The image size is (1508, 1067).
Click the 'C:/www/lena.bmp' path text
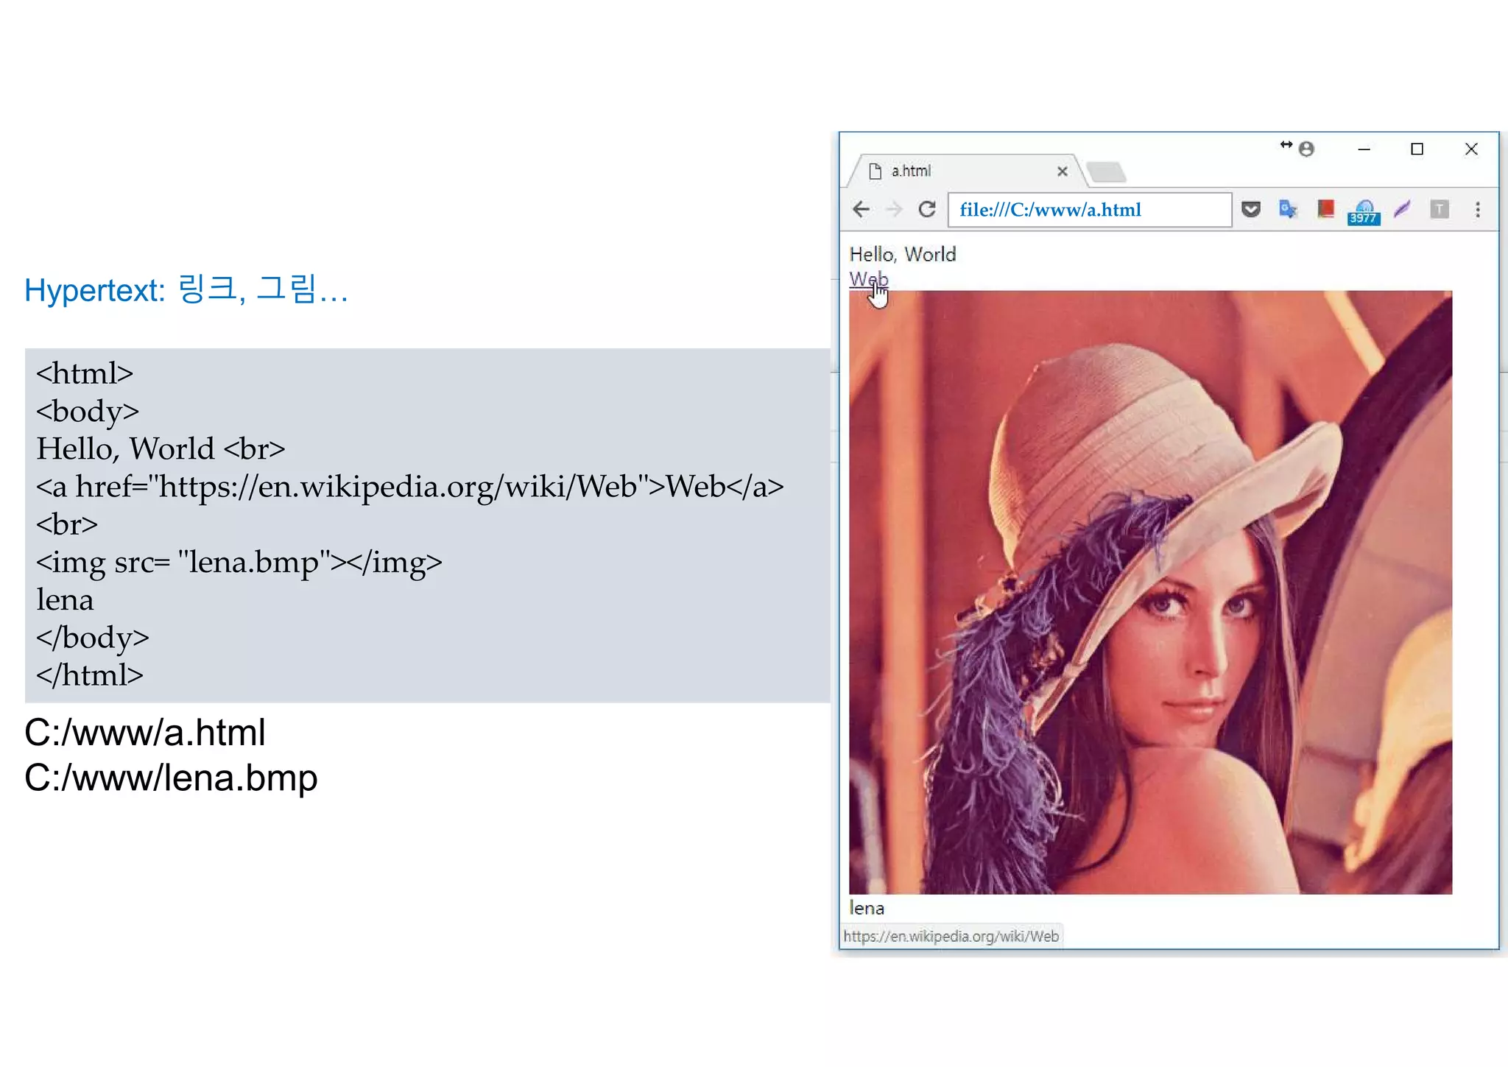171,778
